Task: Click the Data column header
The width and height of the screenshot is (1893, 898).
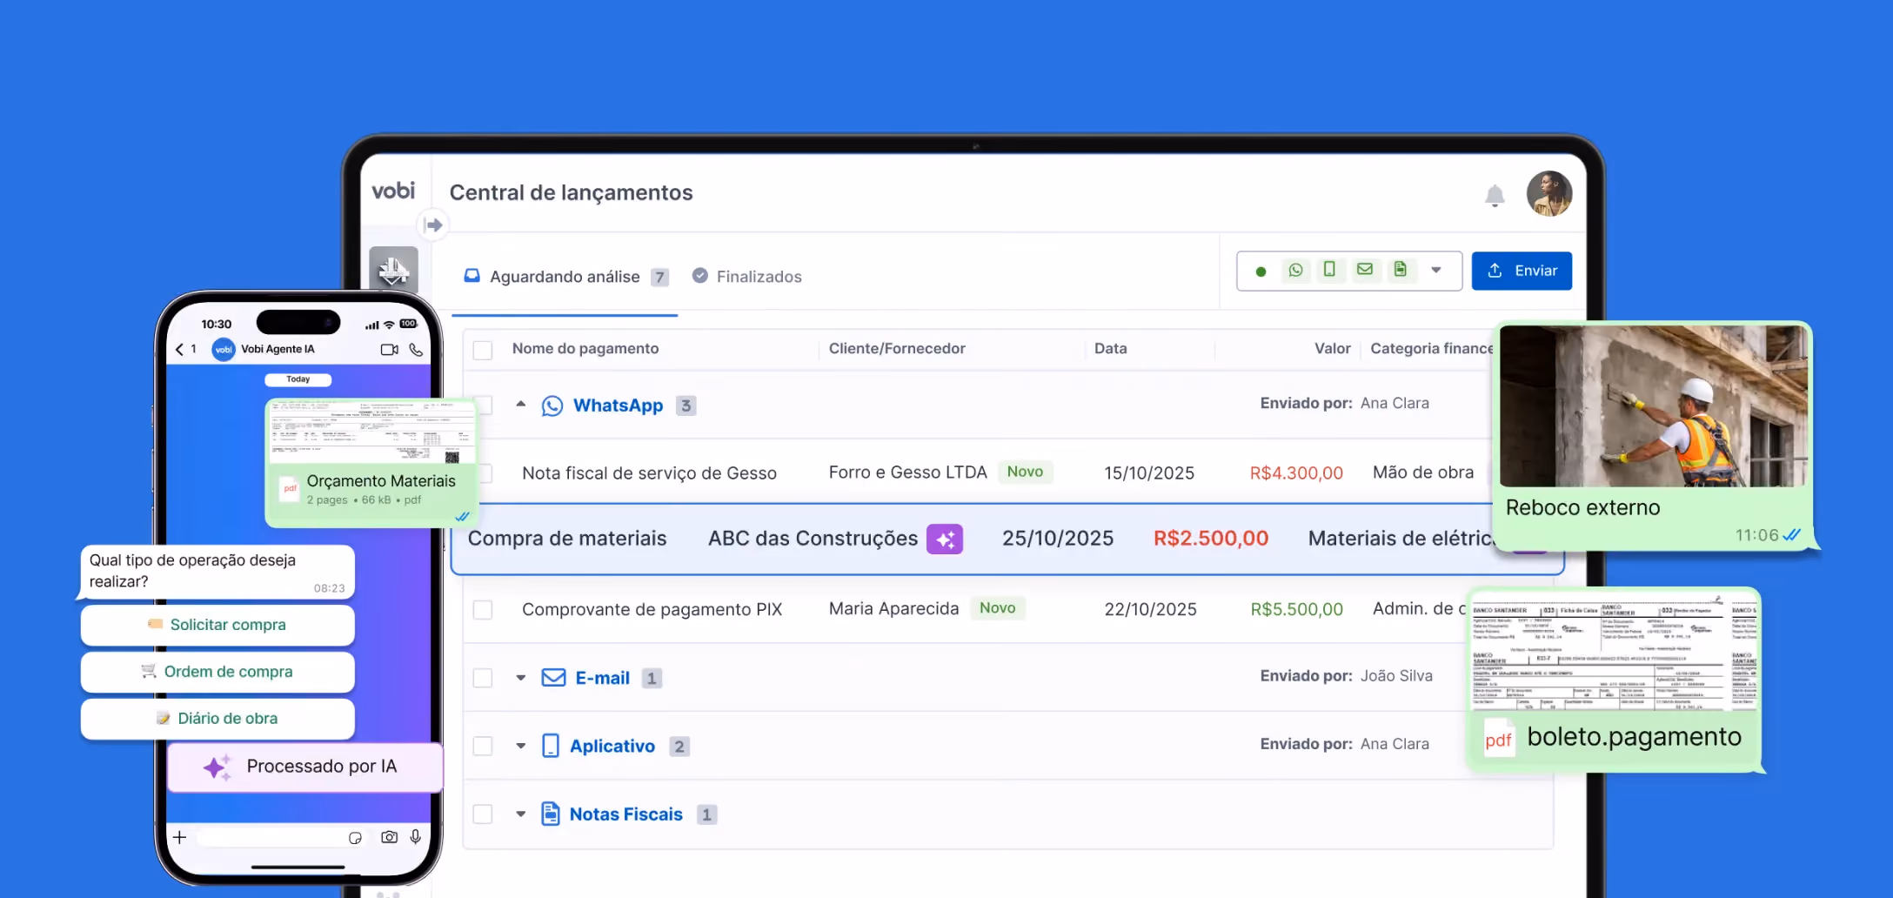Action: coord(1111,349)
